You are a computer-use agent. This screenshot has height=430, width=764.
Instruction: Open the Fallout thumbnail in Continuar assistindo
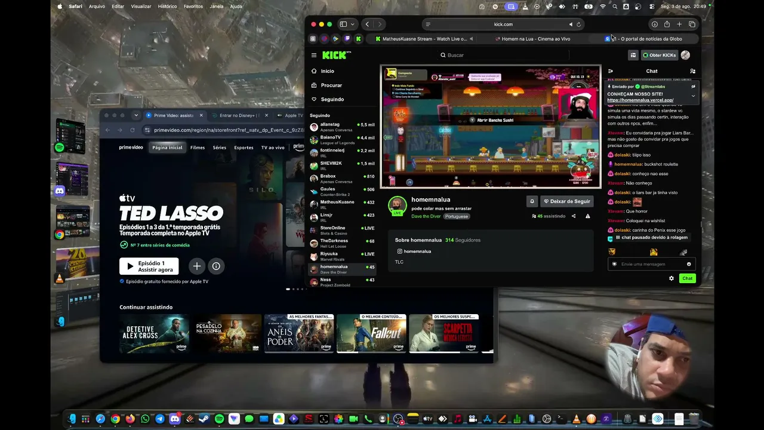coord(371,333)
